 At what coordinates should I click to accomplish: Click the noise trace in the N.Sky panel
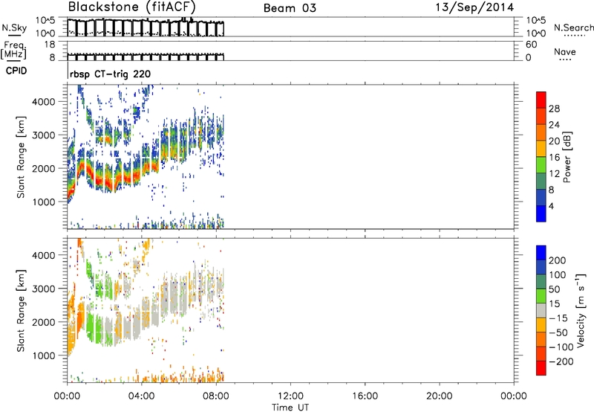[146, 27]
